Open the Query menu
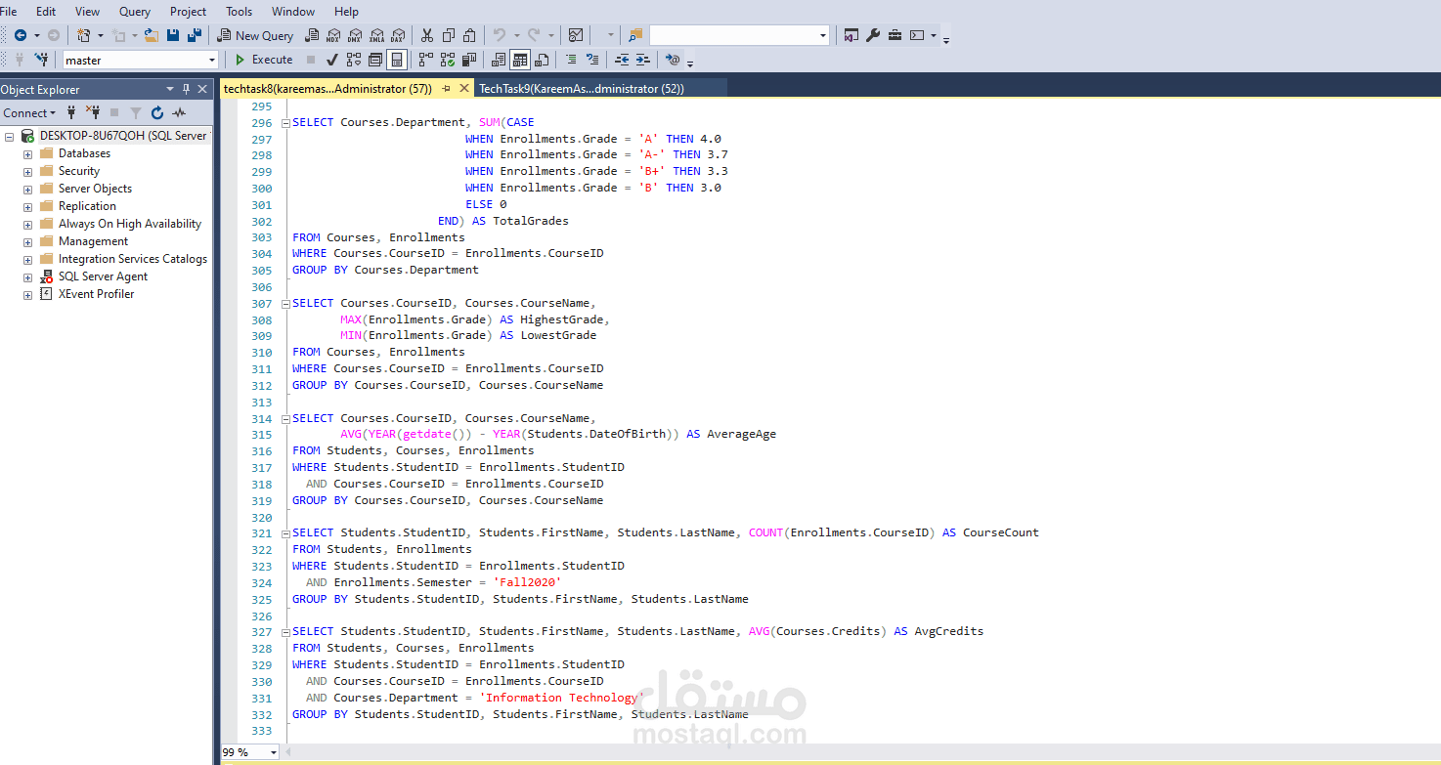 [x=135, y=12]
